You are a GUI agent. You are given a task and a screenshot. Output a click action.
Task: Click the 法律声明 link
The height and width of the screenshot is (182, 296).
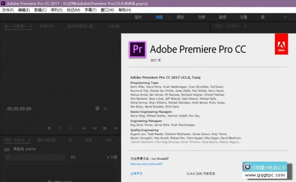tap(136, 173)
